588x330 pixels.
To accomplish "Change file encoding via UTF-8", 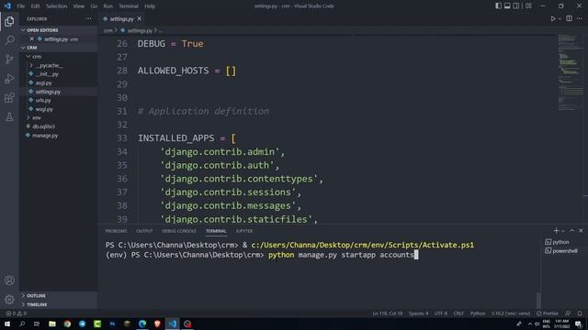I will pyautogui.click(x=441, y=313).
